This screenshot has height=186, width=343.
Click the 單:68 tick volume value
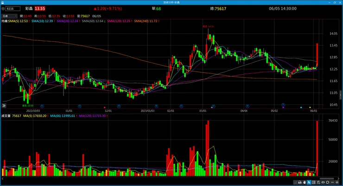(x=156, y=8)
